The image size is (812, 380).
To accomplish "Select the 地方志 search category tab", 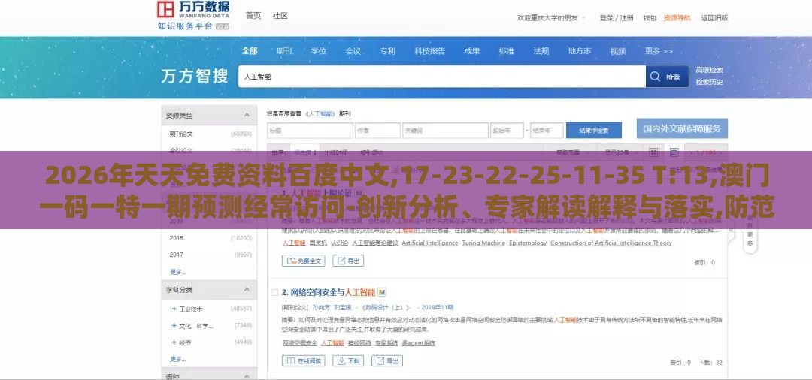I will click(x=580, y=50).
